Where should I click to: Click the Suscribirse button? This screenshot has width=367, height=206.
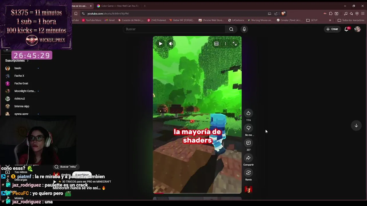82,175
